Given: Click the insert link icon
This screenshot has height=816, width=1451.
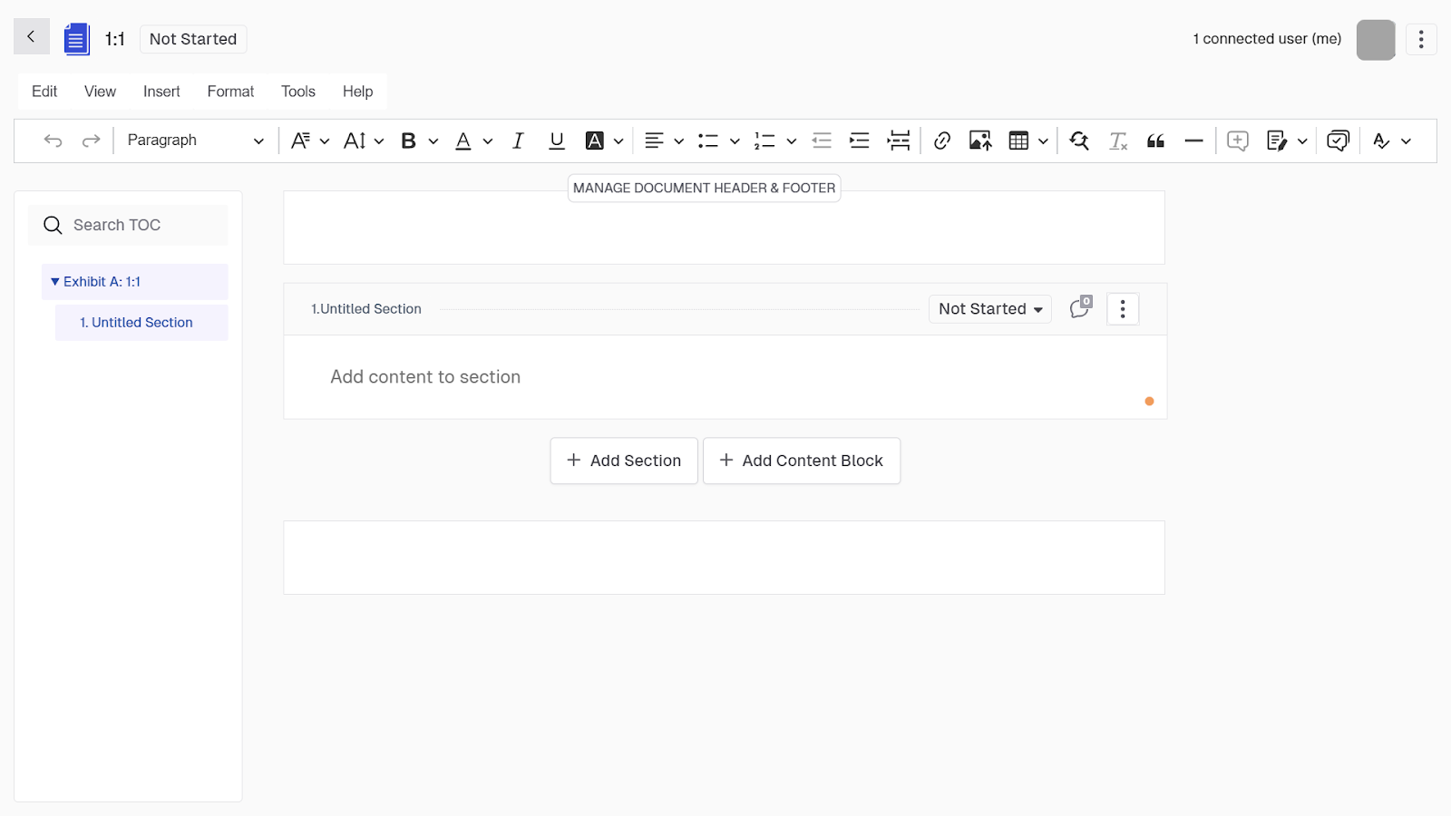Looking at the screenshot, I should pyautogui.click(x=942, y=141).
